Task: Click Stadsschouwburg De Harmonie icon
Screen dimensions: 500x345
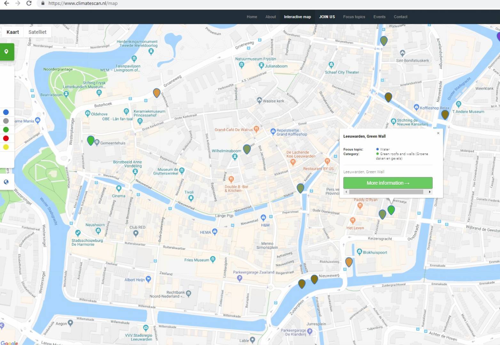Action: pyautogui.click(x=77, y=233)
